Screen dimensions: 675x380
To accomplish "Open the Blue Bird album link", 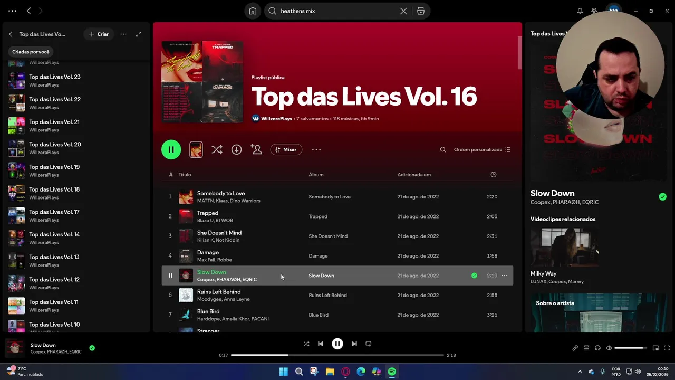I will (319, 315).
